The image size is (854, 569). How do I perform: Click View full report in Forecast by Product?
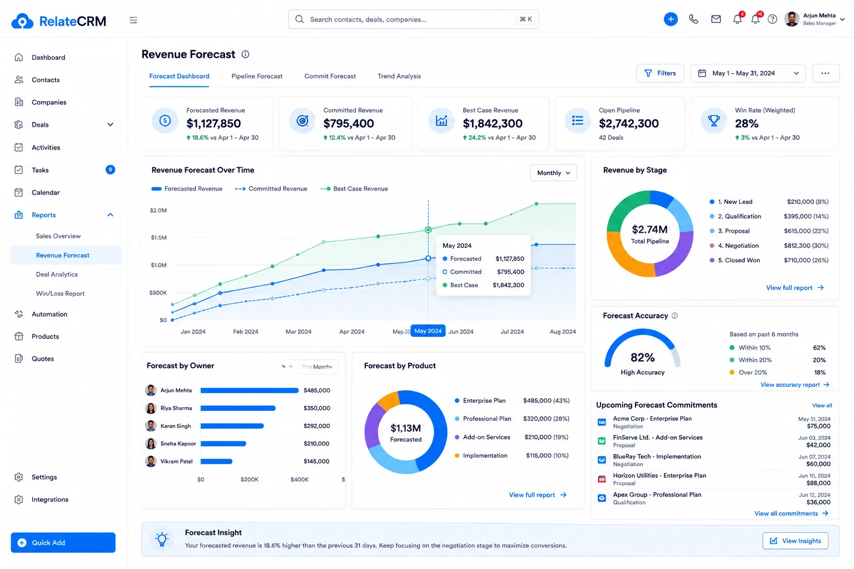(x=538, y=495)
